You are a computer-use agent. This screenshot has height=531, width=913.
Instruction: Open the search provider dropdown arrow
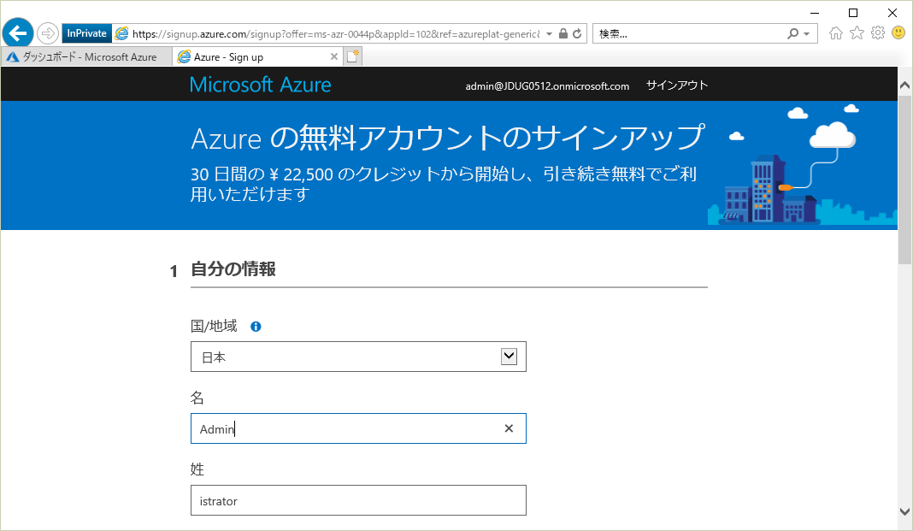pyautogui.click(x=806, y=33)
